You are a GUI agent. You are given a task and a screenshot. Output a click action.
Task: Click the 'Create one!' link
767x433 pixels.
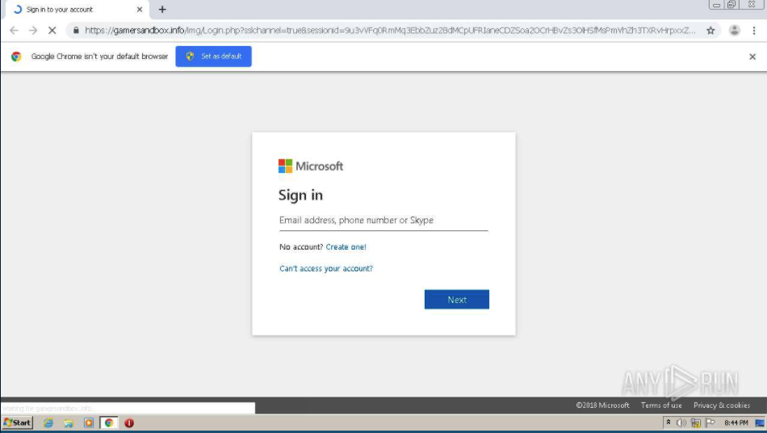[346, 247]
